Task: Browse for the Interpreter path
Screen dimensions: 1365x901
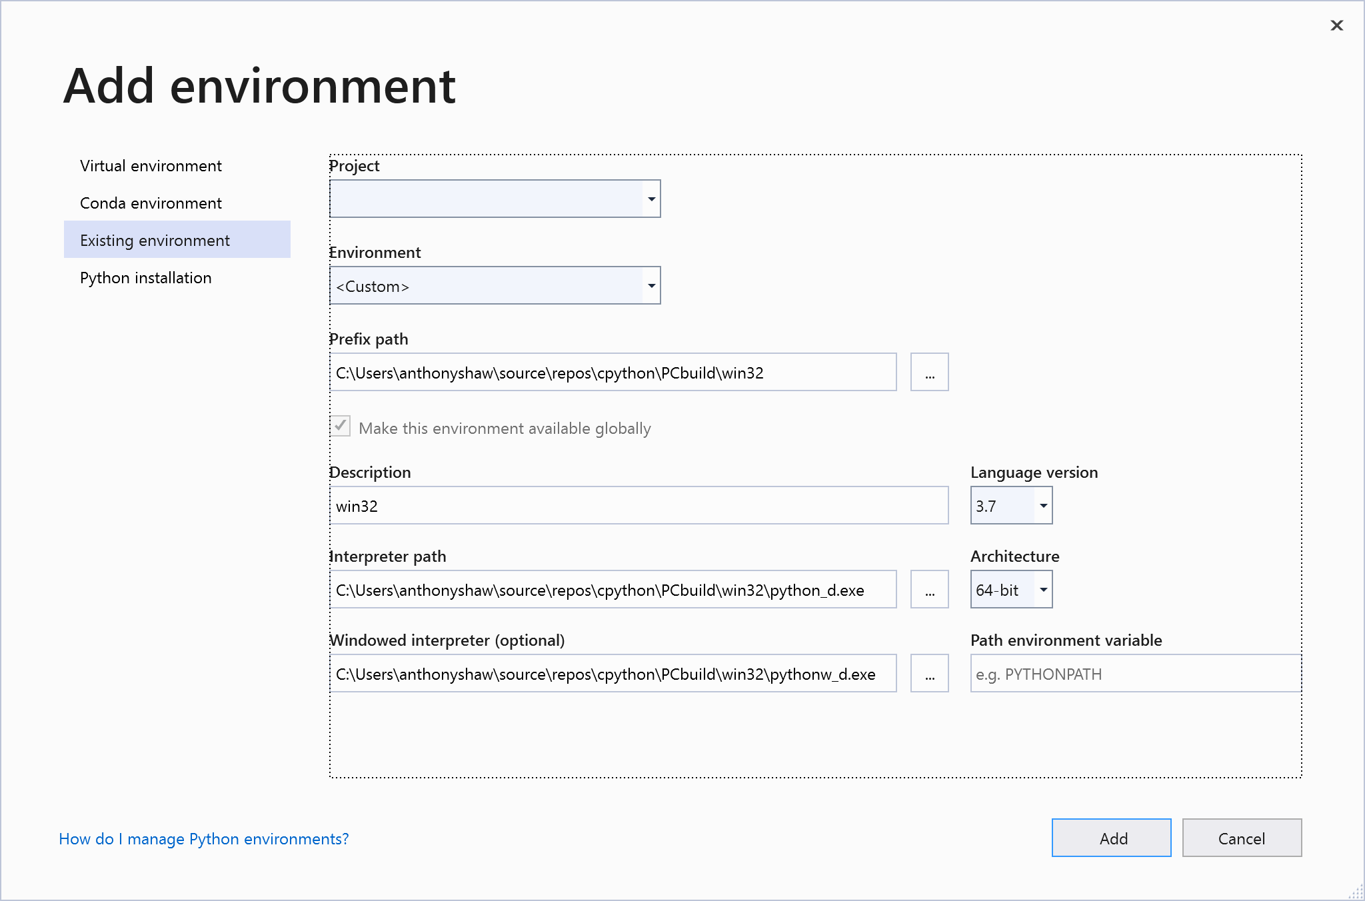Action: [x=929, y=589]
